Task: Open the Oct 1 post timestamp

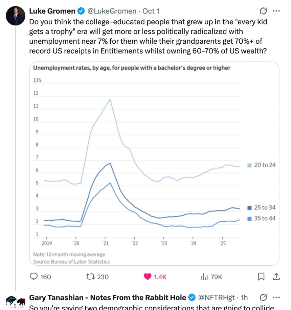Action: coord(151,11)
